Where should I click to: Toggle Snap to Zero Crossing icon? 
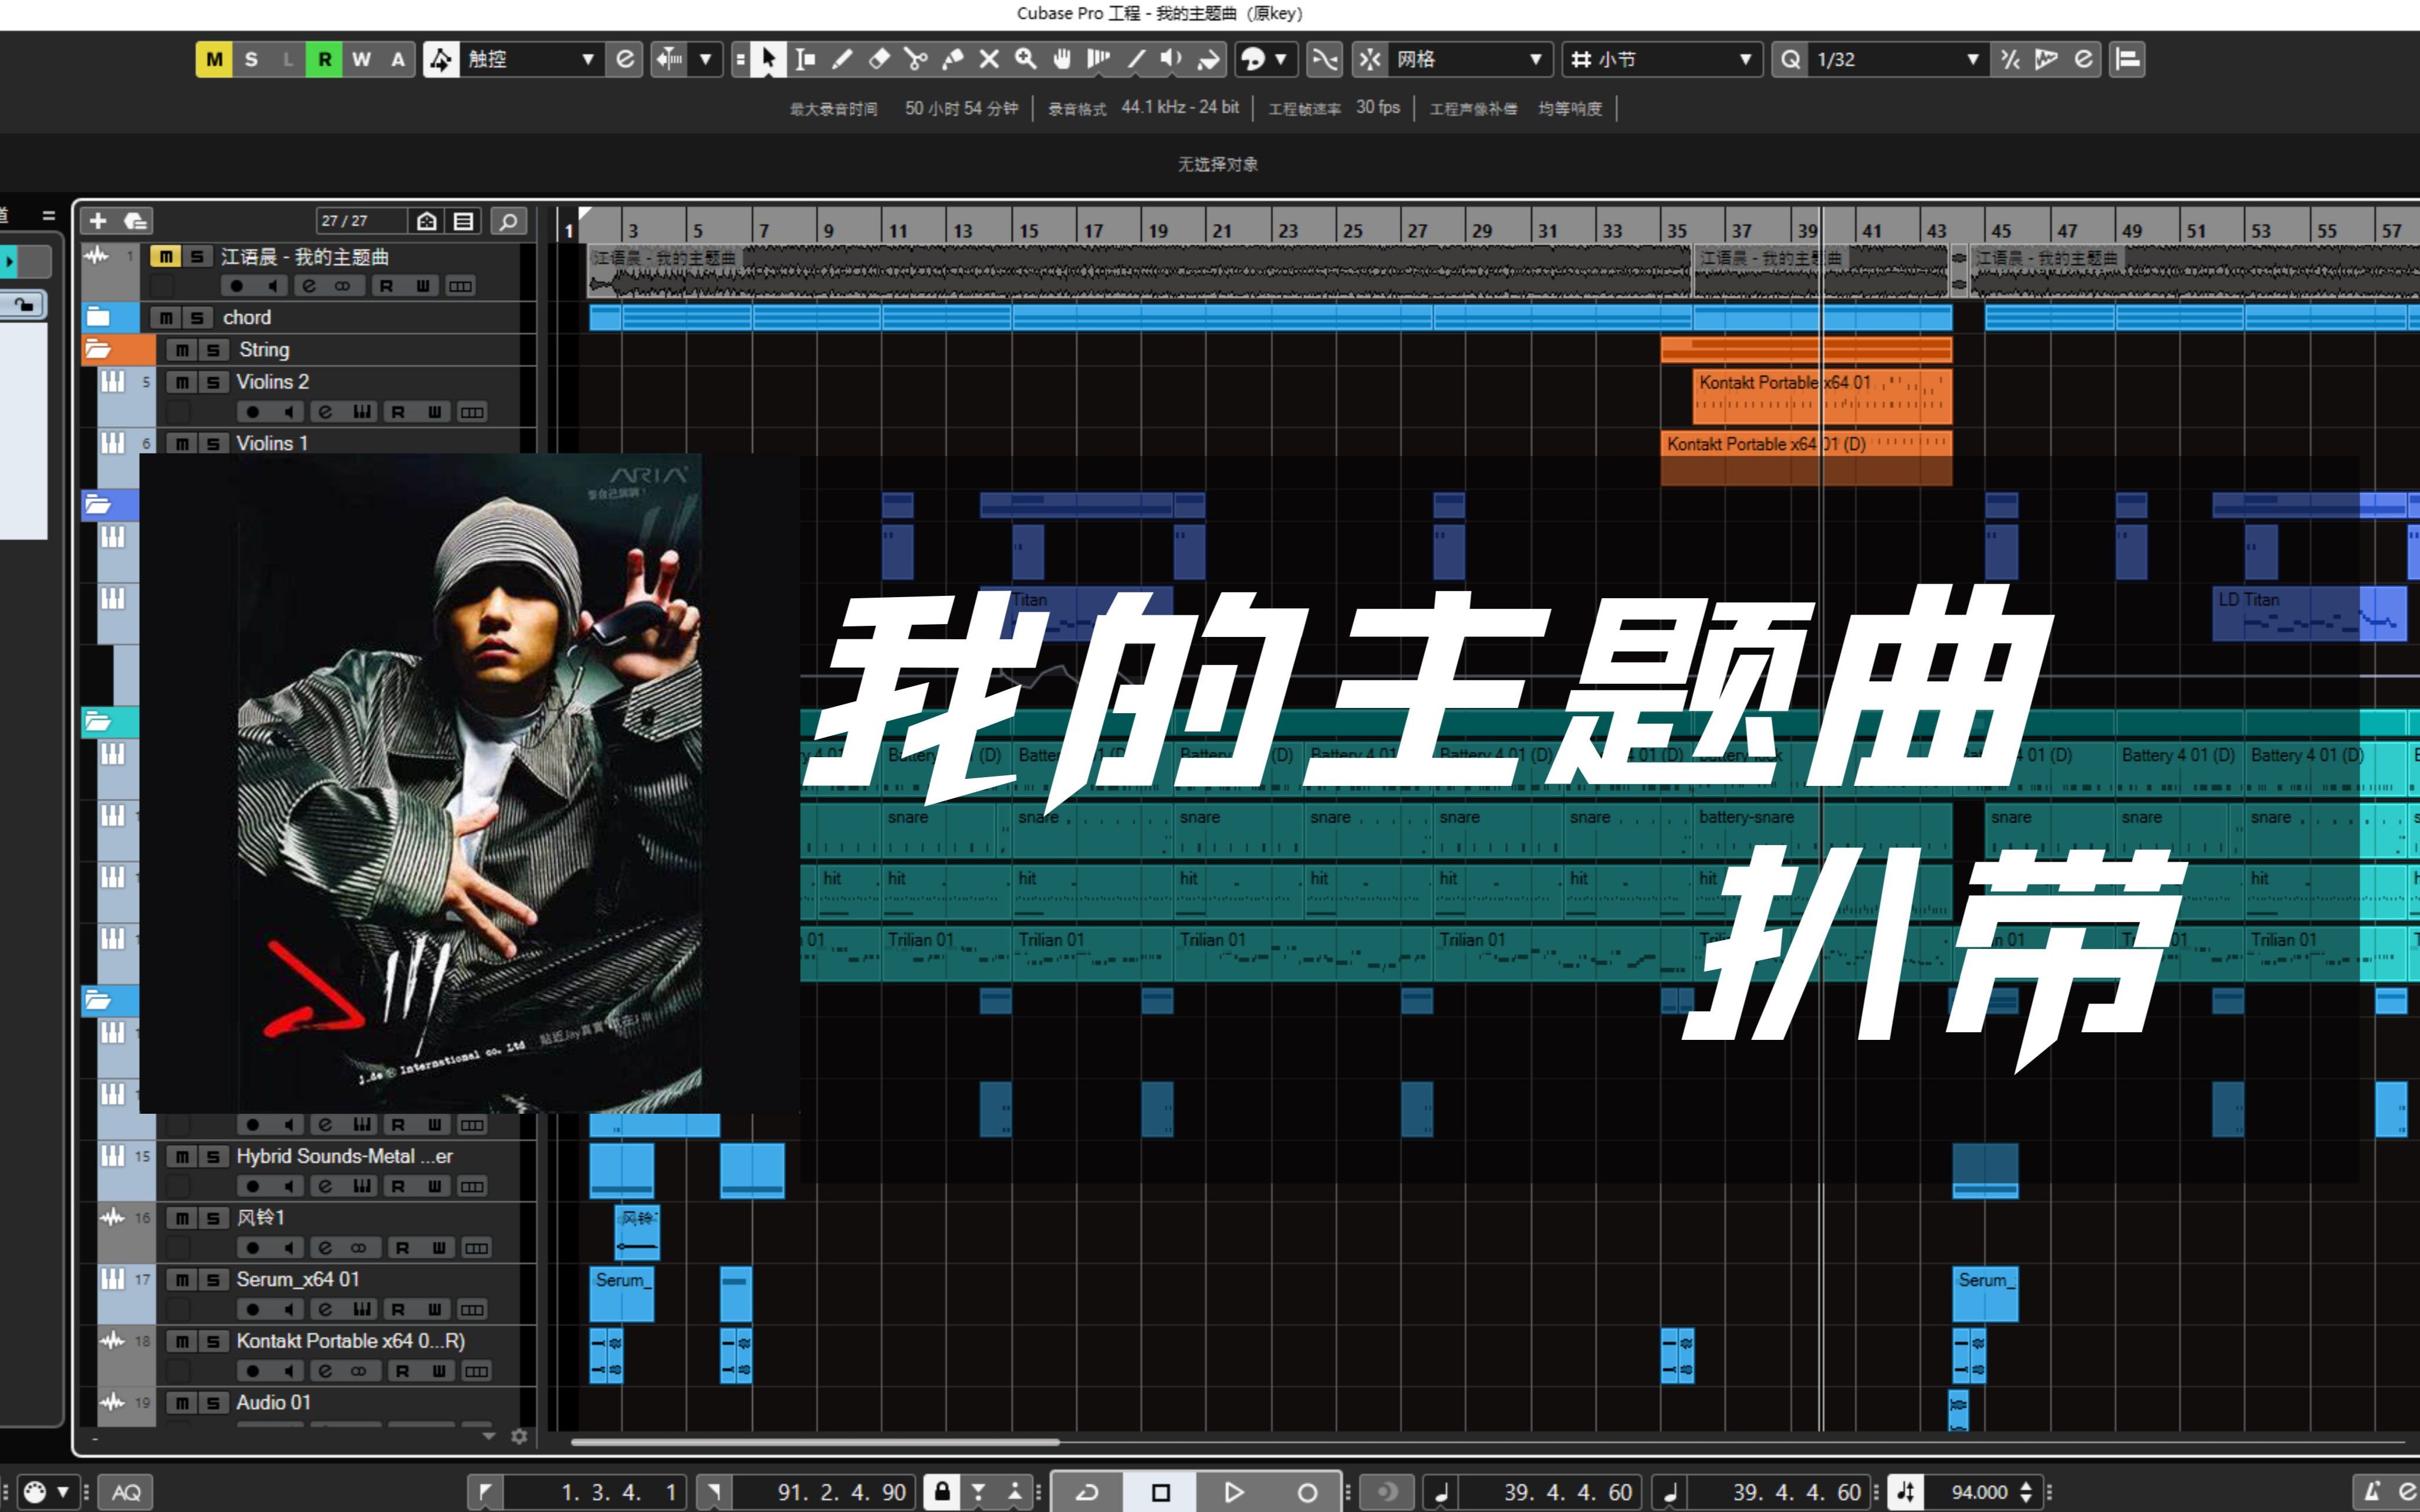[1324, 59]
